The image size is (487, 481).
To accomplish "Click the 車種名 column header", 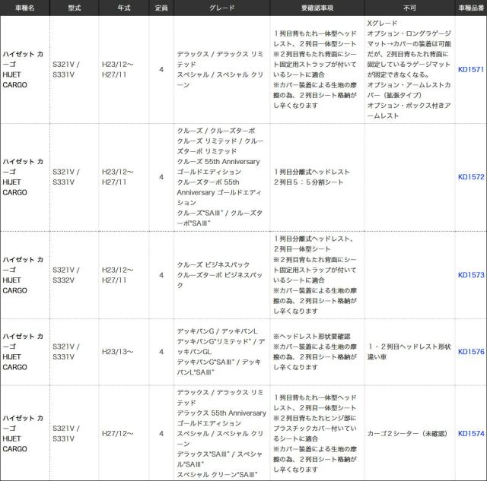I will point(24,8).
